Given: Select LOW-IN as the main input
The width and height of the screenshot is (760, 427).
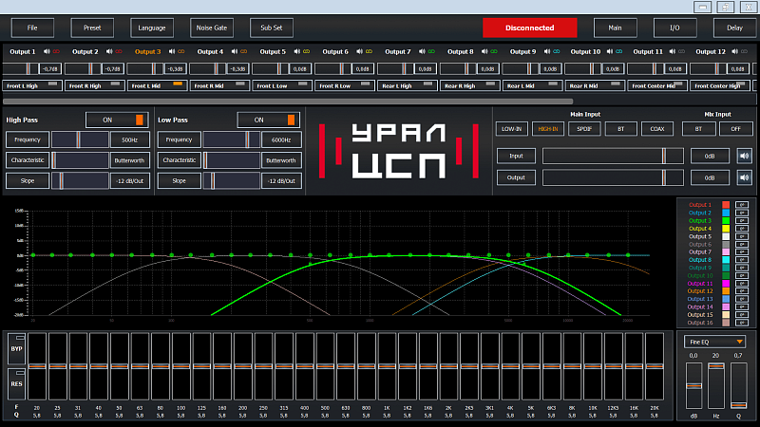Looking at the screenshot, I should tap(511, 129).
